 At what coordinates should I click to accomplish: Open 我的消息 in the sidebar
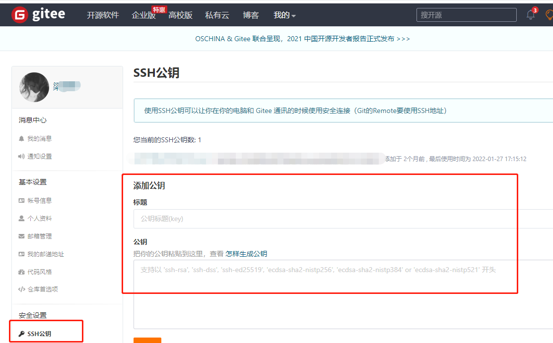(x=40, y=139)
